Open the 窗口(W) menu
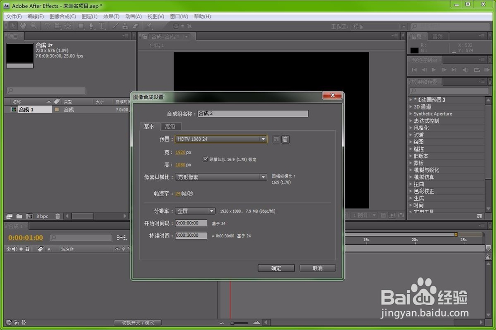Viewport: 496px width, 330px height. point(179,16)
